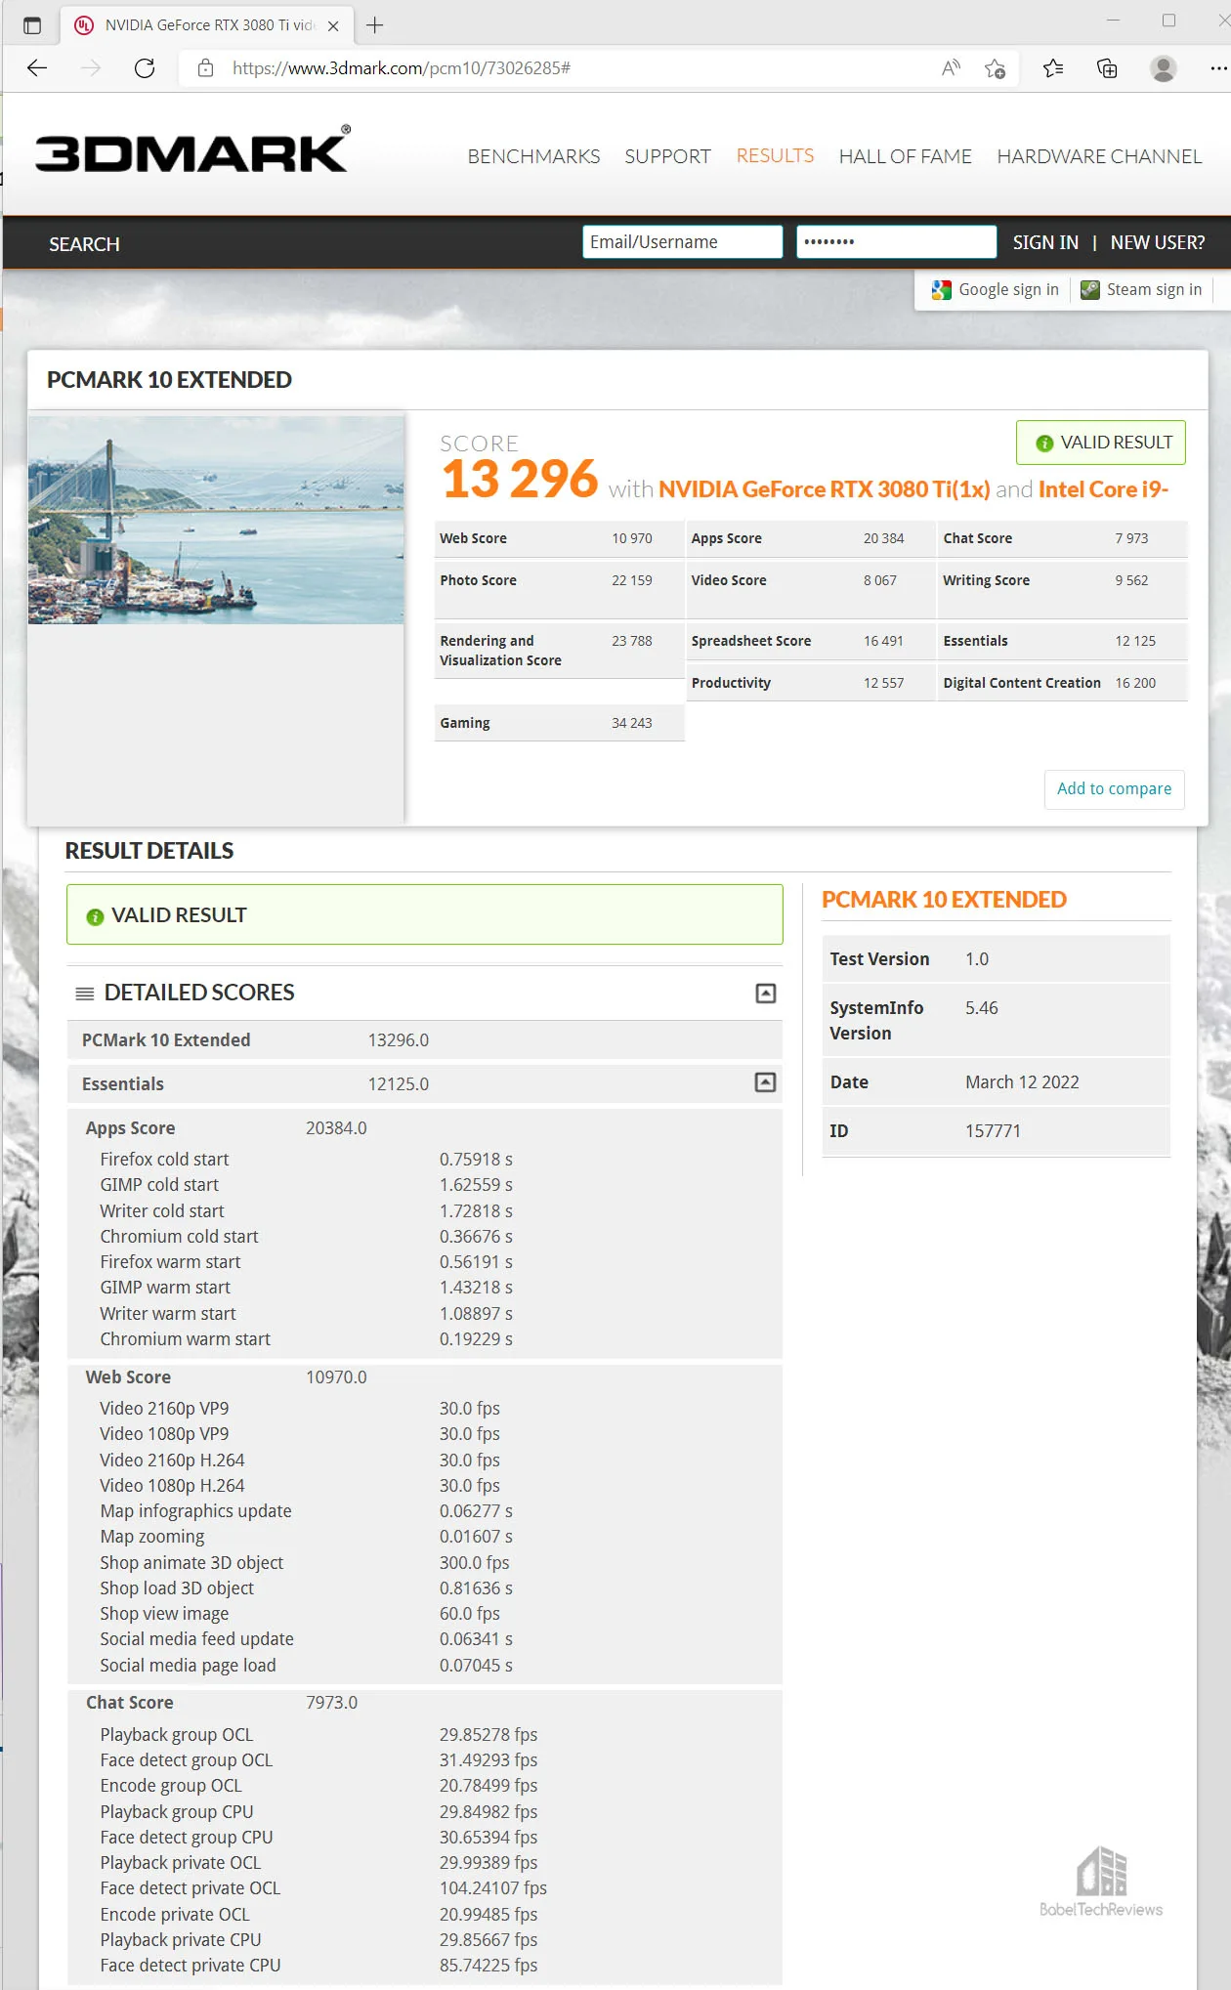This screenshot has width=1231, height=1990.
Task: Sign in with Steam
Action: (x=1154, y=290)
